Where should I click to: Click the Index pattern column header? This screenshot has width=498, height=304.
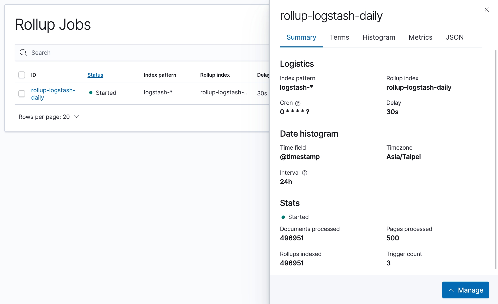point(160,75)
